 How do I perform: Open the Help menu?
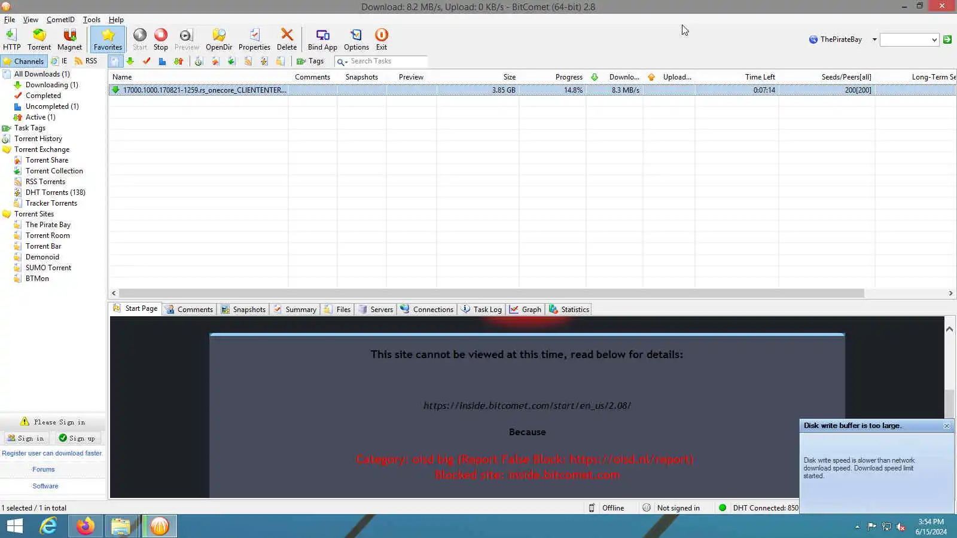(116, 20)
